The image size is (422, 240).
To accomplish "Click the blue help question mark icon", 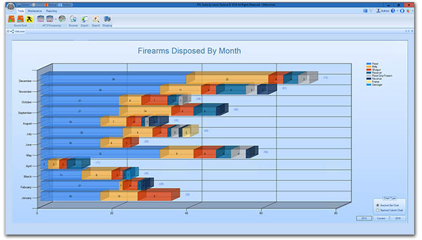I will point(393,11).
